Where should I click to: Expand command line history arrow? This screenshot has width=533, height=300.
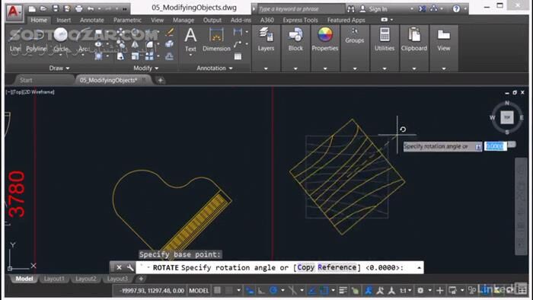tap(419, 268)
